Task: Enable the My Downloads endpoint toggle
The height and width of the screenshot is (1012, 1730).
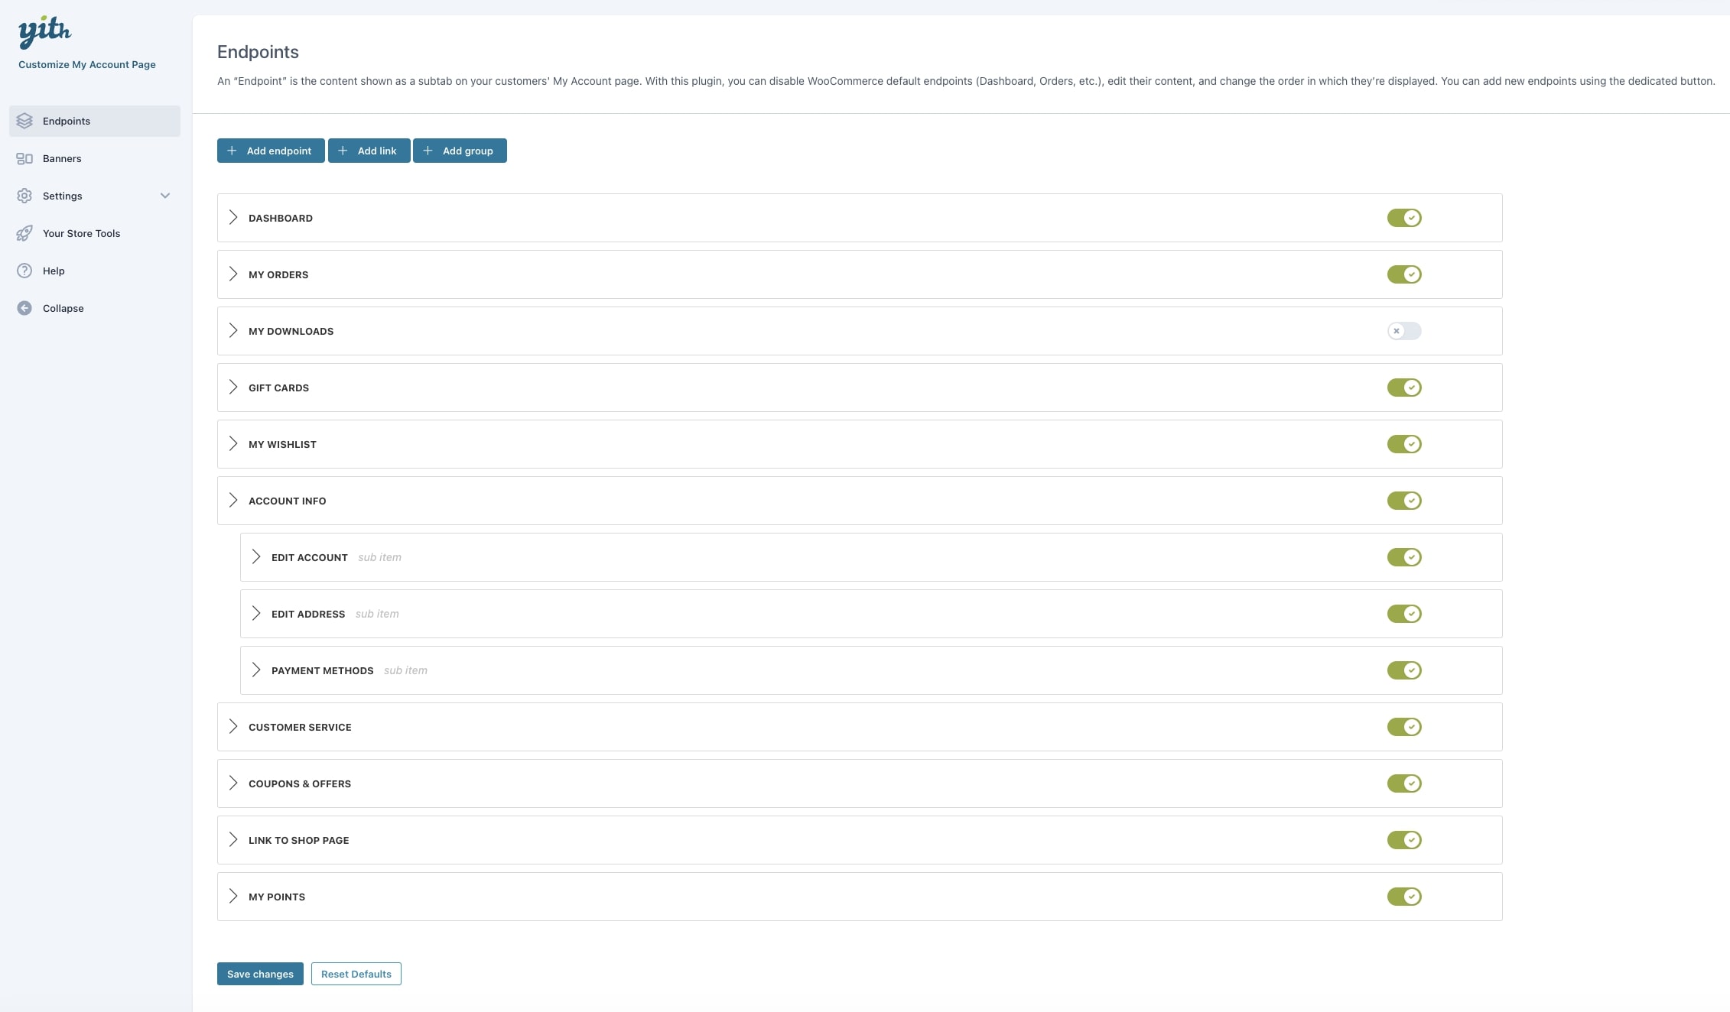Action: click(1404, 331)
